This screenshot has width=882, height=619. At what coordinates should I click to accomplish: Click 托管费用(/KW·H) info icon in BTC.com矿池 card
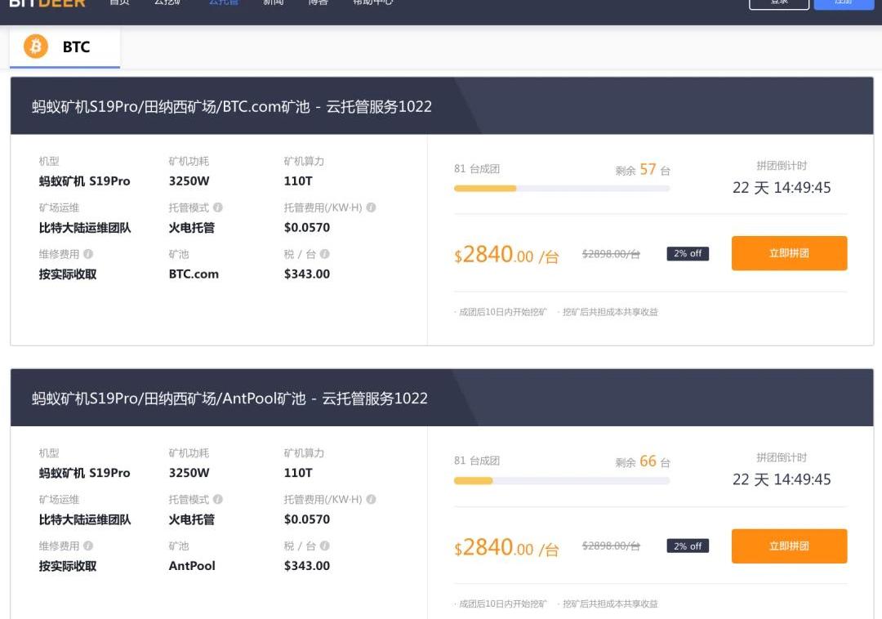[372, 207]
